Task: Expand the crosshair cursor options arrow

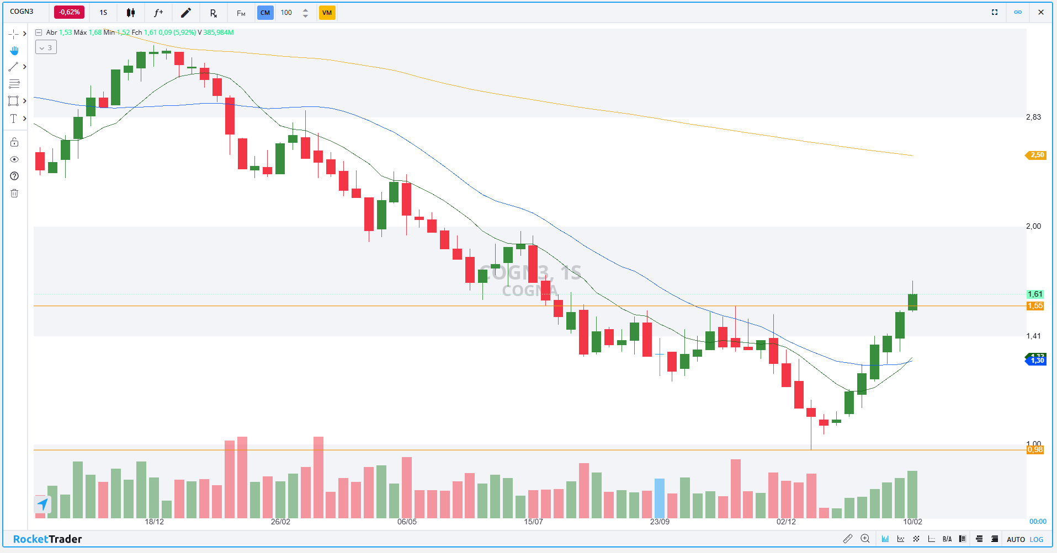Action: click(x=25, y=34)
